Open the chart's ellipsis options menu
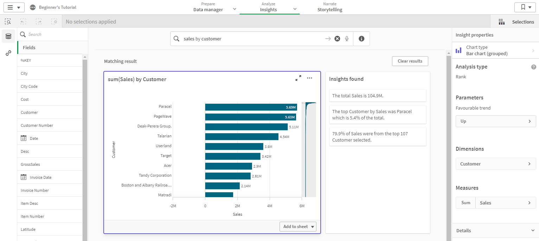This screenshot has width=539, height=241. 309,78
